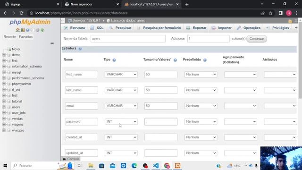
Task: Open Predefinido dropdown for email row
Action: pyautogui.click(x=201, y=106)
